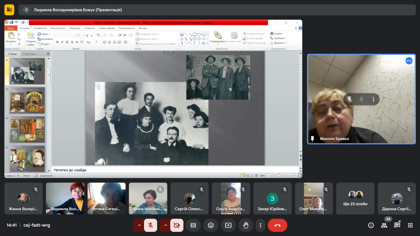Raise your hand in the meeting

tap(246, 225)
